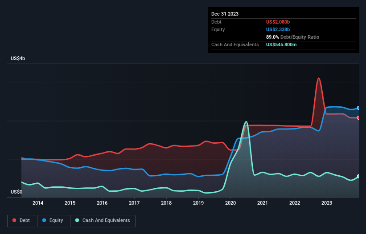Click the US$2.080b debt value
This screenshot has width=366, height=234.
(278, 22)
